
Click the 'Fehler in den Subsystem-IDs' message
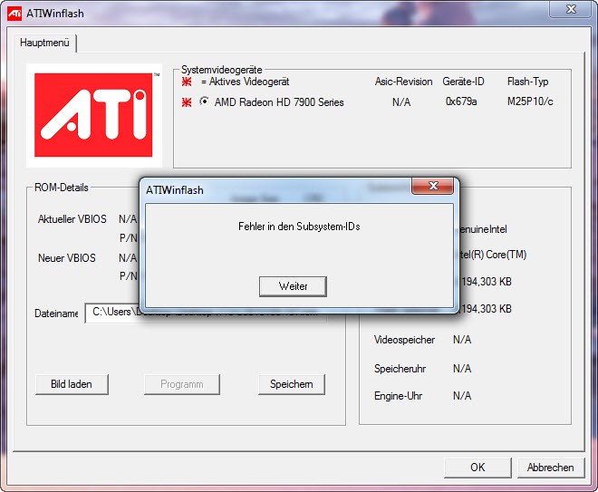[x=299, y=227]
